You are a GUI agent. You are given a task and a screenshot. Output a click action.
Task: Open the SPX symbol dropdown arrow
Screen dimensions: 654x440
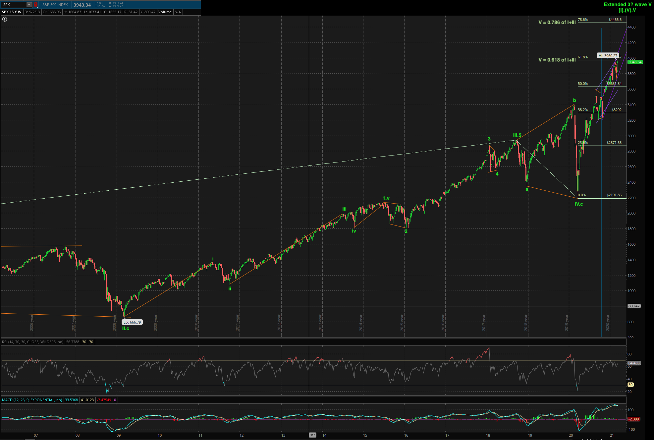coord(29,5)
